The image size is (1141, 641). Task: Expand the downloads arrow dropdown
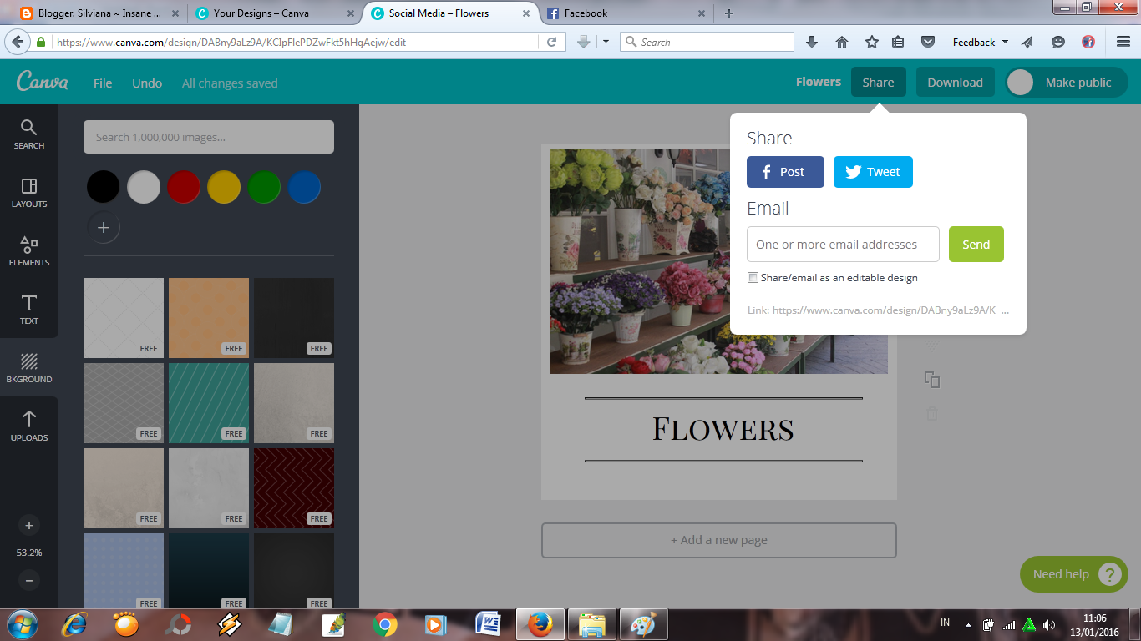tap(604, 41)
